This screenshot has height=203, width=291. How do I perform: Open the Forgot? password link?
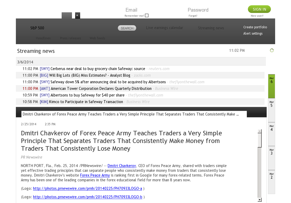pos(193,16)
